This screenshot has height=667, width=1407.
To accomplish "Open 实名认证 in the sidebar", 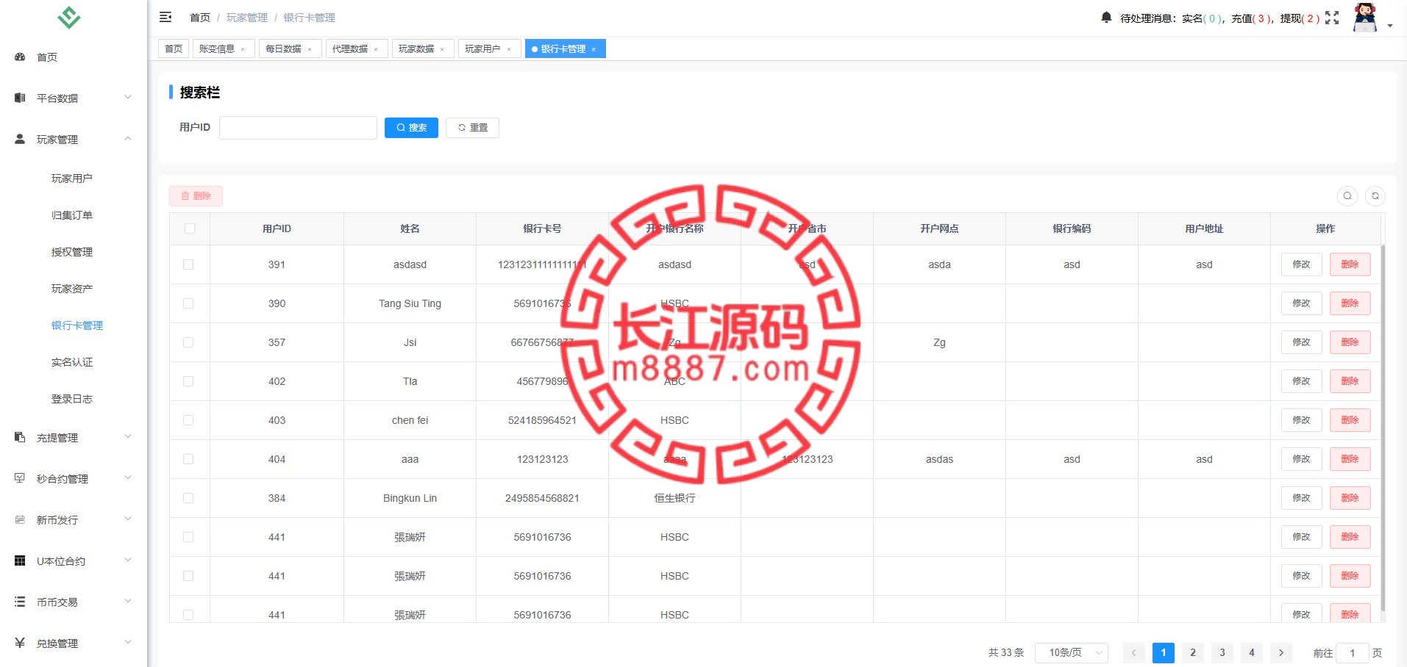I will [72, 362].
